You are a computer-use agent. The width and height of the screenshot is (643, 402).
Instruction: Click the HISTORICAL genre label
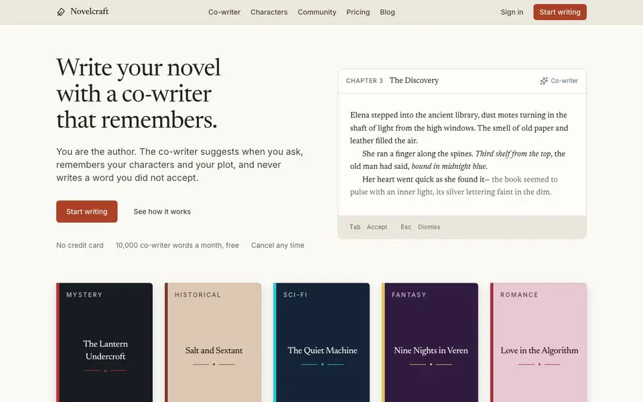pyautogui.click(x=198, y=295)
